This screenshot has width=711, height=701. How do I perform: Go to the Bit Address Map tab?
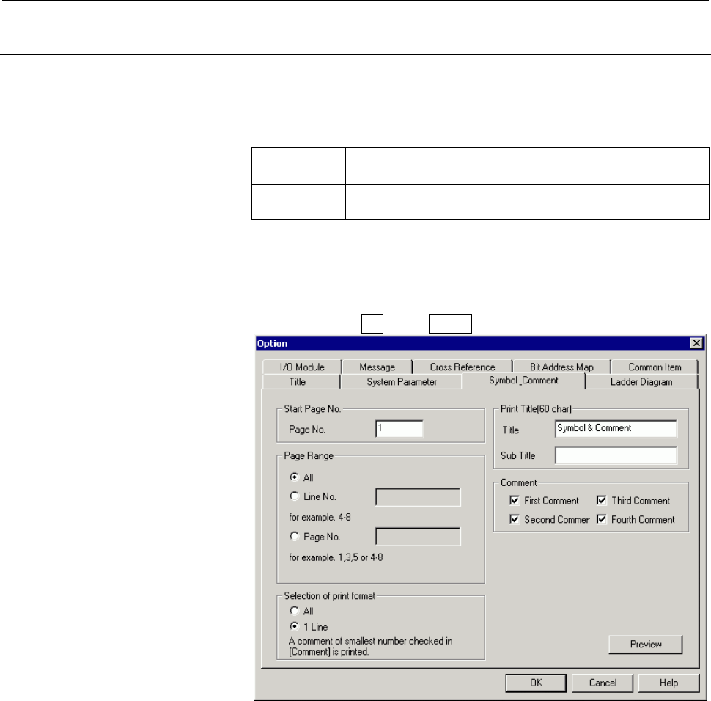(x=561, y=367)
